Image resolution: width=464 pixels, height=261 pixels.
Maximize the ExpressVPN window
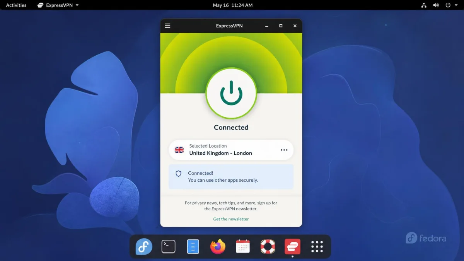point(281,26)
